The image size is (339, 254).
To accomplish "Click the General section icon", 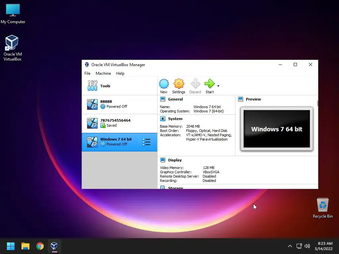I will (x=163, y=99).
